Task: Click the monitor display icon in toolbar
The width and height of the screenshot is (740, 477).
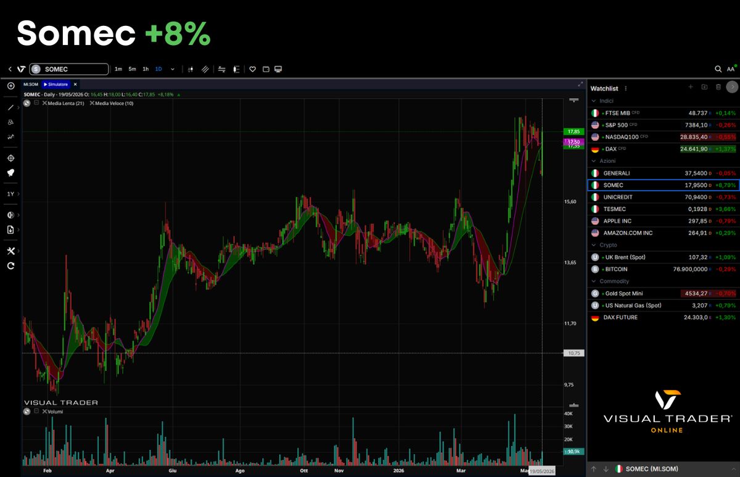Action: (278, 69)
